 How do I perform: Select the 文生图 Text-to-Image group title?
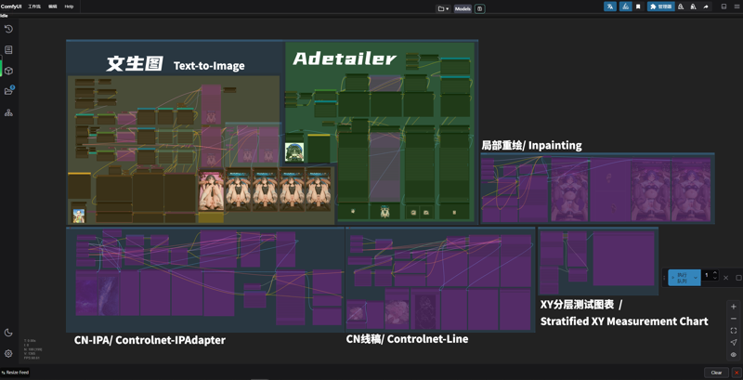pos(176,64)
